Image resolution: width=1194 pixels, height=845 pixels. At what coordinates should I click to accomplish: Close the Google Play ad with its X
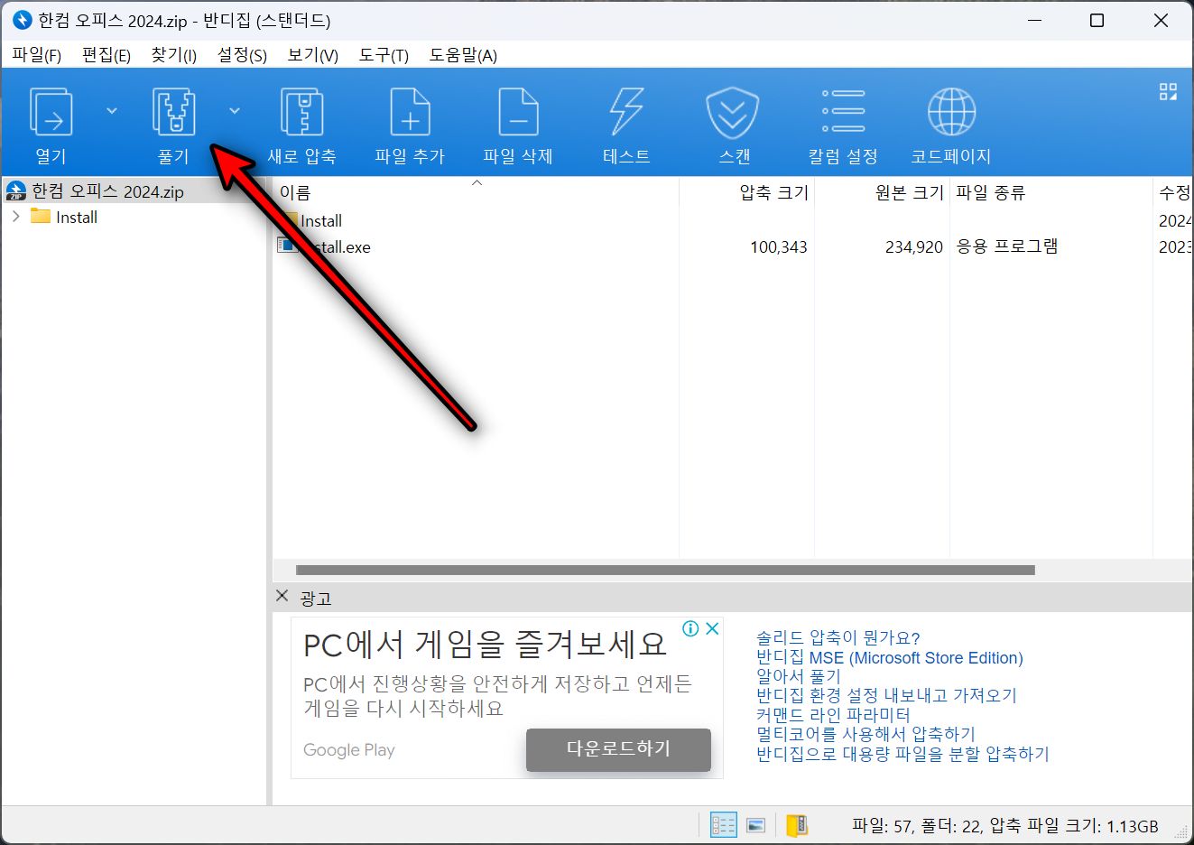[x=712, y=629]
